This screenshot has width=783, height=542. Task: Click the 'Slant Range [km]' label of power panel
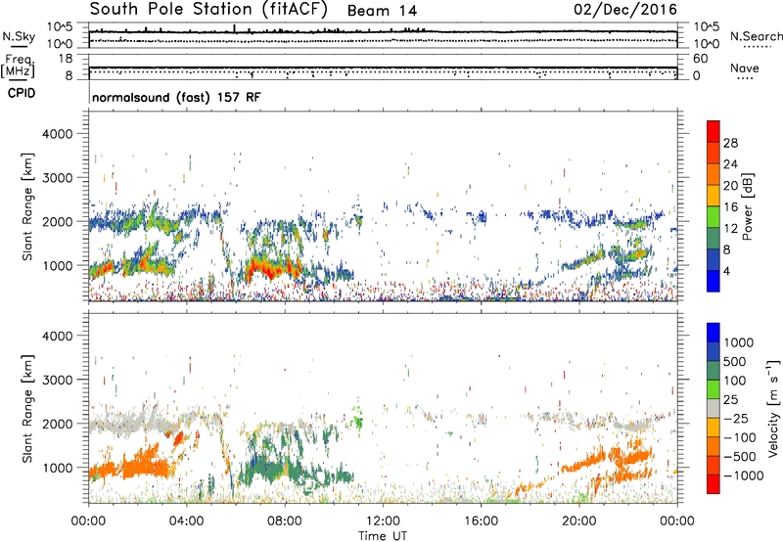tap(27, 206)
